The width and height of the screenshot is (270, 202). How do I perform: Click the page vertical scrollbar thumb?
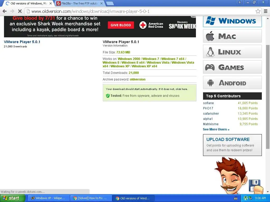point(268,97)
